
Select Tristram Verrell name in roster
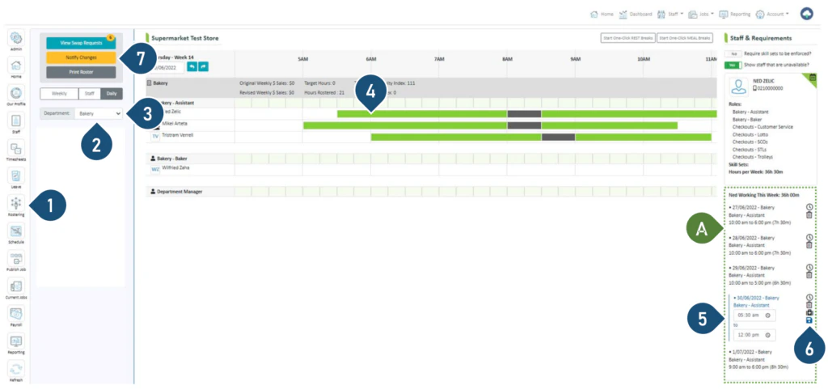click(177, 135)
